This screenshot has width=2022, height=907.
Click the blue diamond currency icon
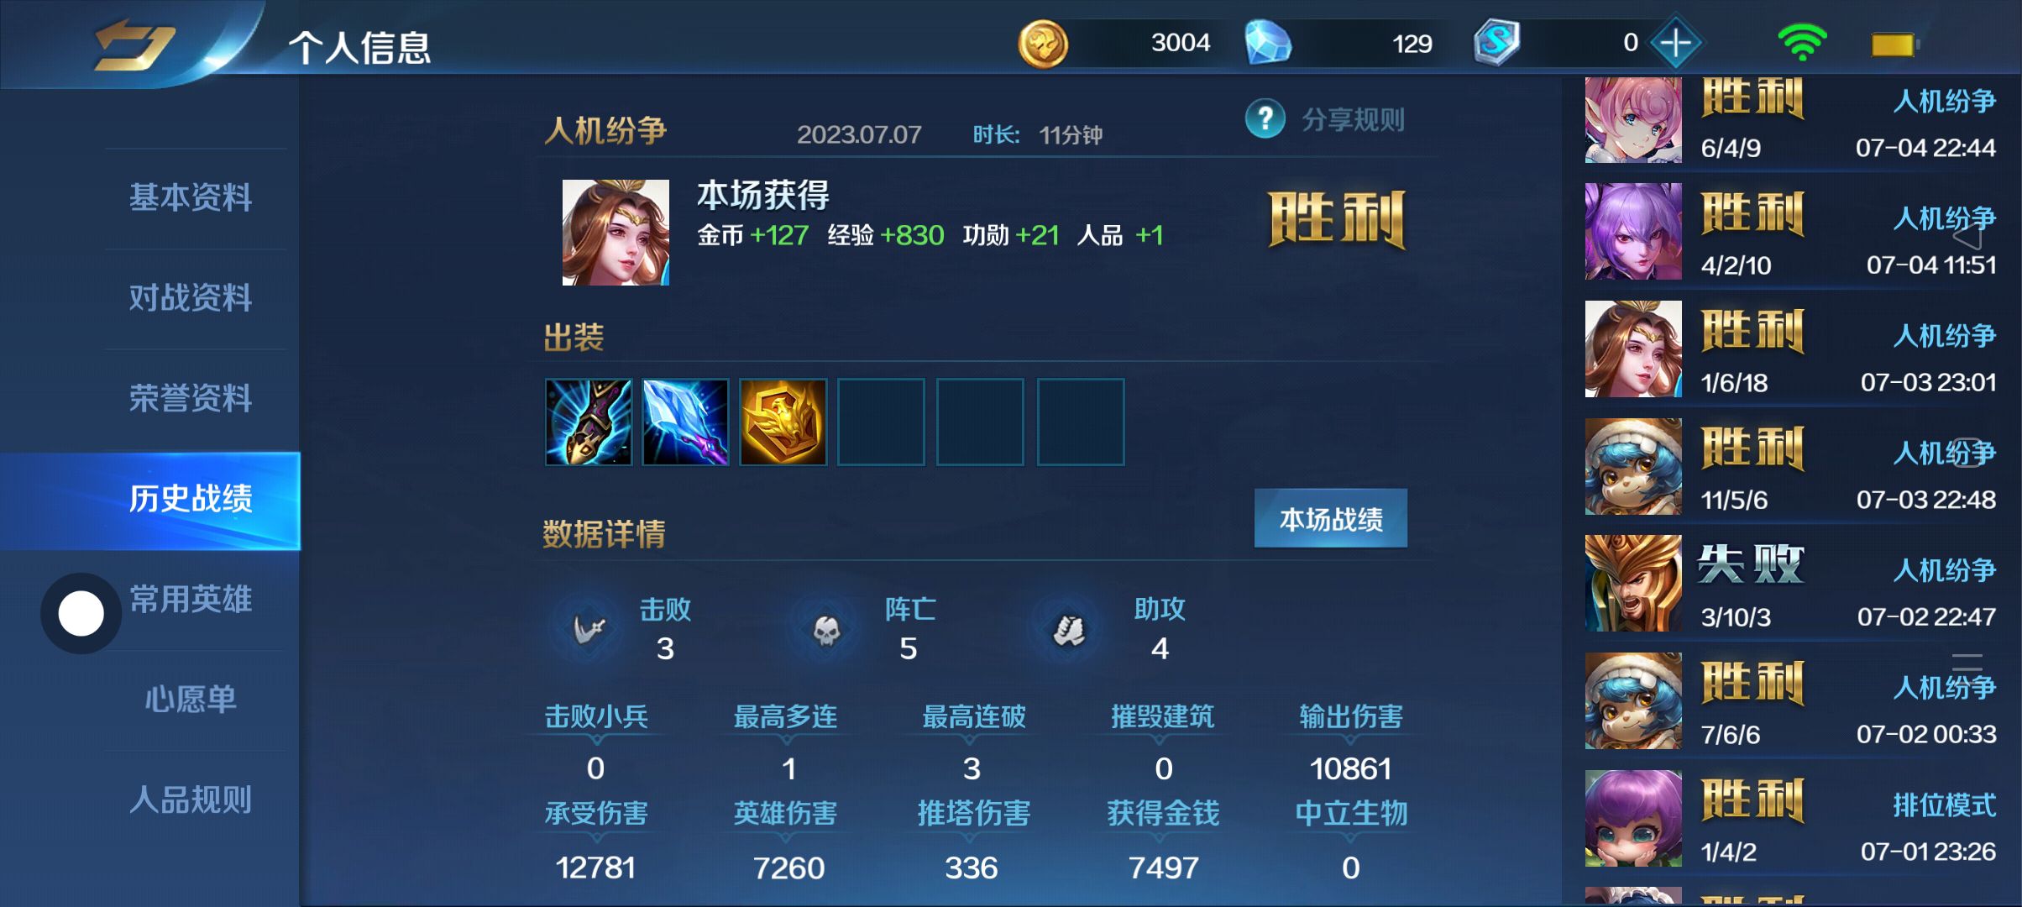[1267, 43]
